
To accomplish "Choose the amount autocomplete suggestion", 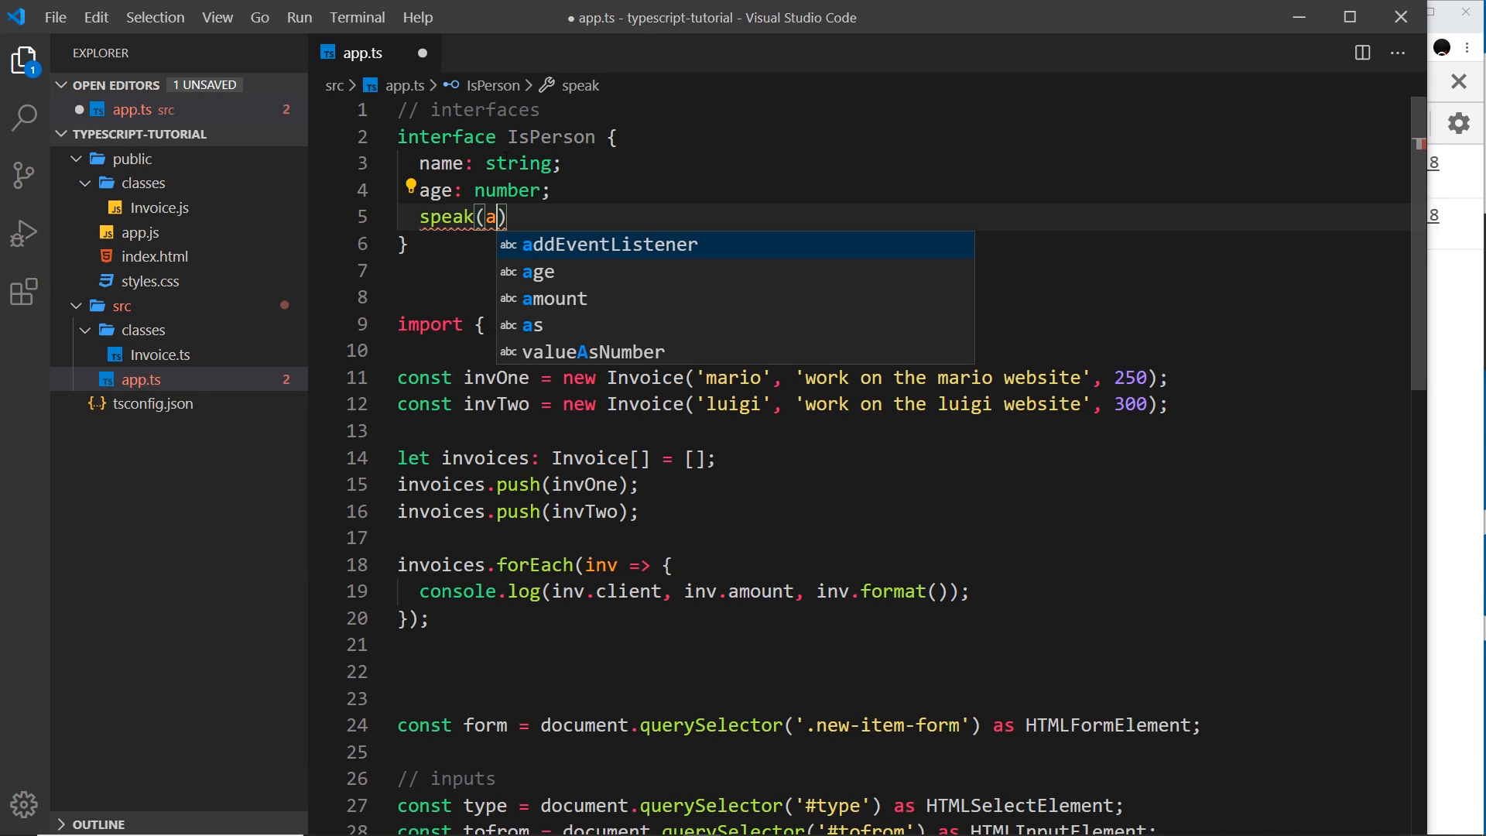I will click(735, 299).
